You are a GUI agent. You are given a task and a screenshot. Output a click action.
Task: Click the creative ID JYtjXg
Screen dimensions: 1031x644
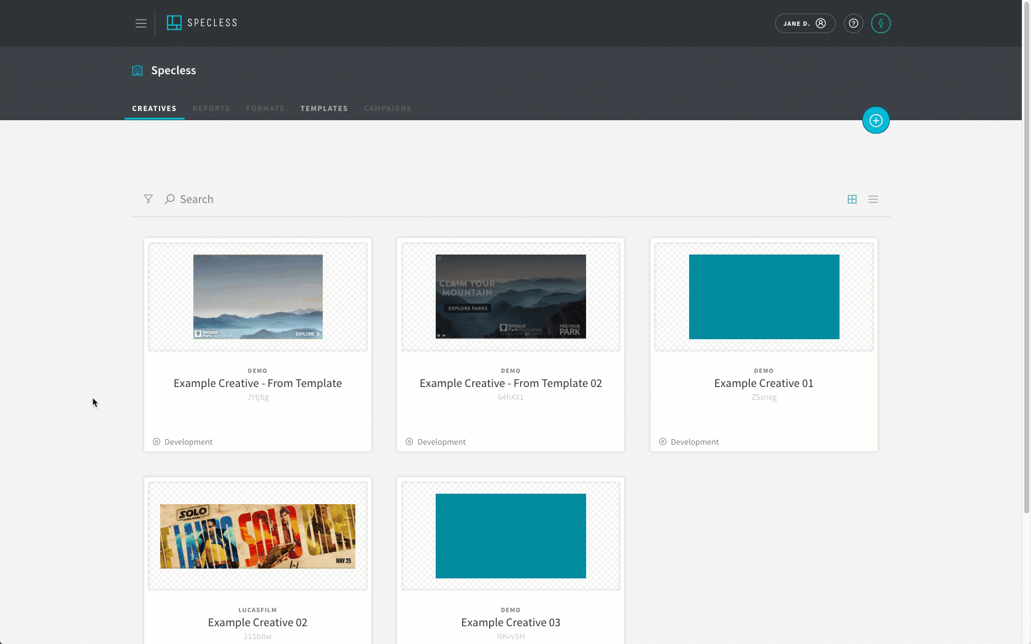[x=258, y=397]
